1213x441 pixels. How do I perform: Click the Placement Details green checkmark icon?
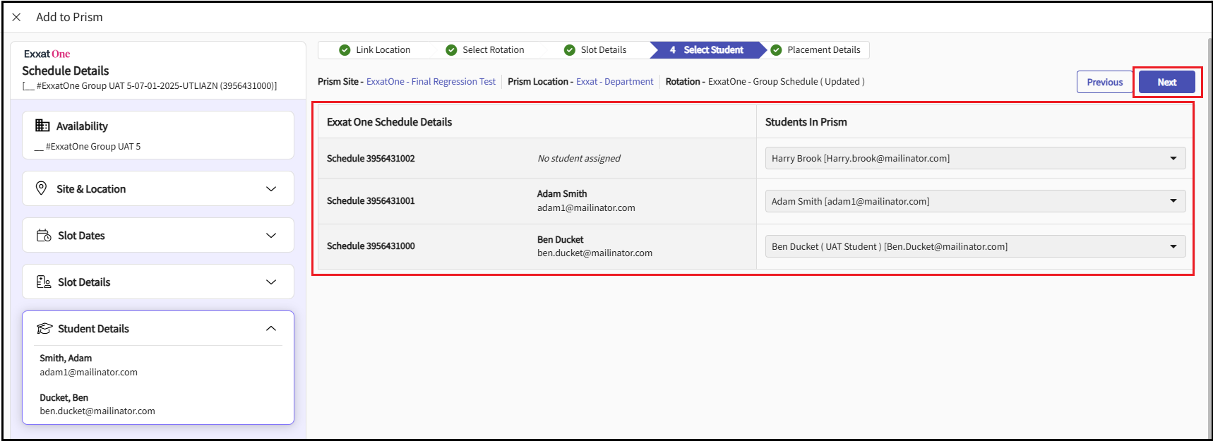[x=776, y=50]
